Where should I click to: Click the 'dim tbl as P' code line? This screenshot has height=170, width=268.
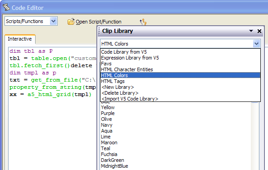click(x=31, y=51)
